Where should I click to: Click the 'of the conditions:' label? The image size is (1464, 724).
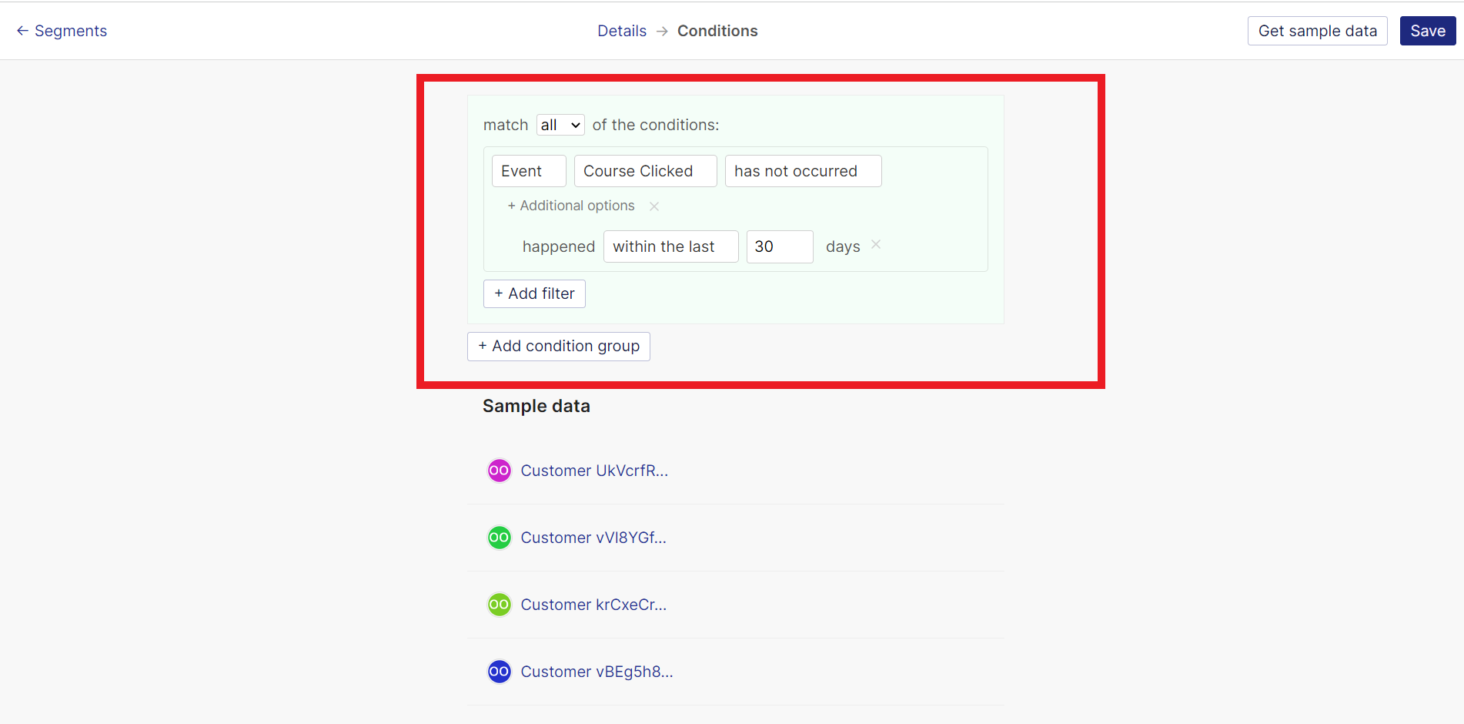[x=656, y=125]
